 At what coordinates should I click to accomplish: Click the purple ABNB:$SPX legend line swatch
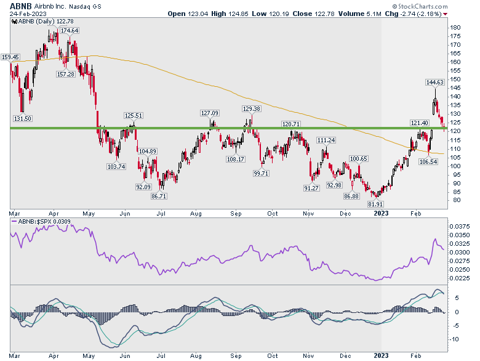pyautogui.click(x=14, y=222)
